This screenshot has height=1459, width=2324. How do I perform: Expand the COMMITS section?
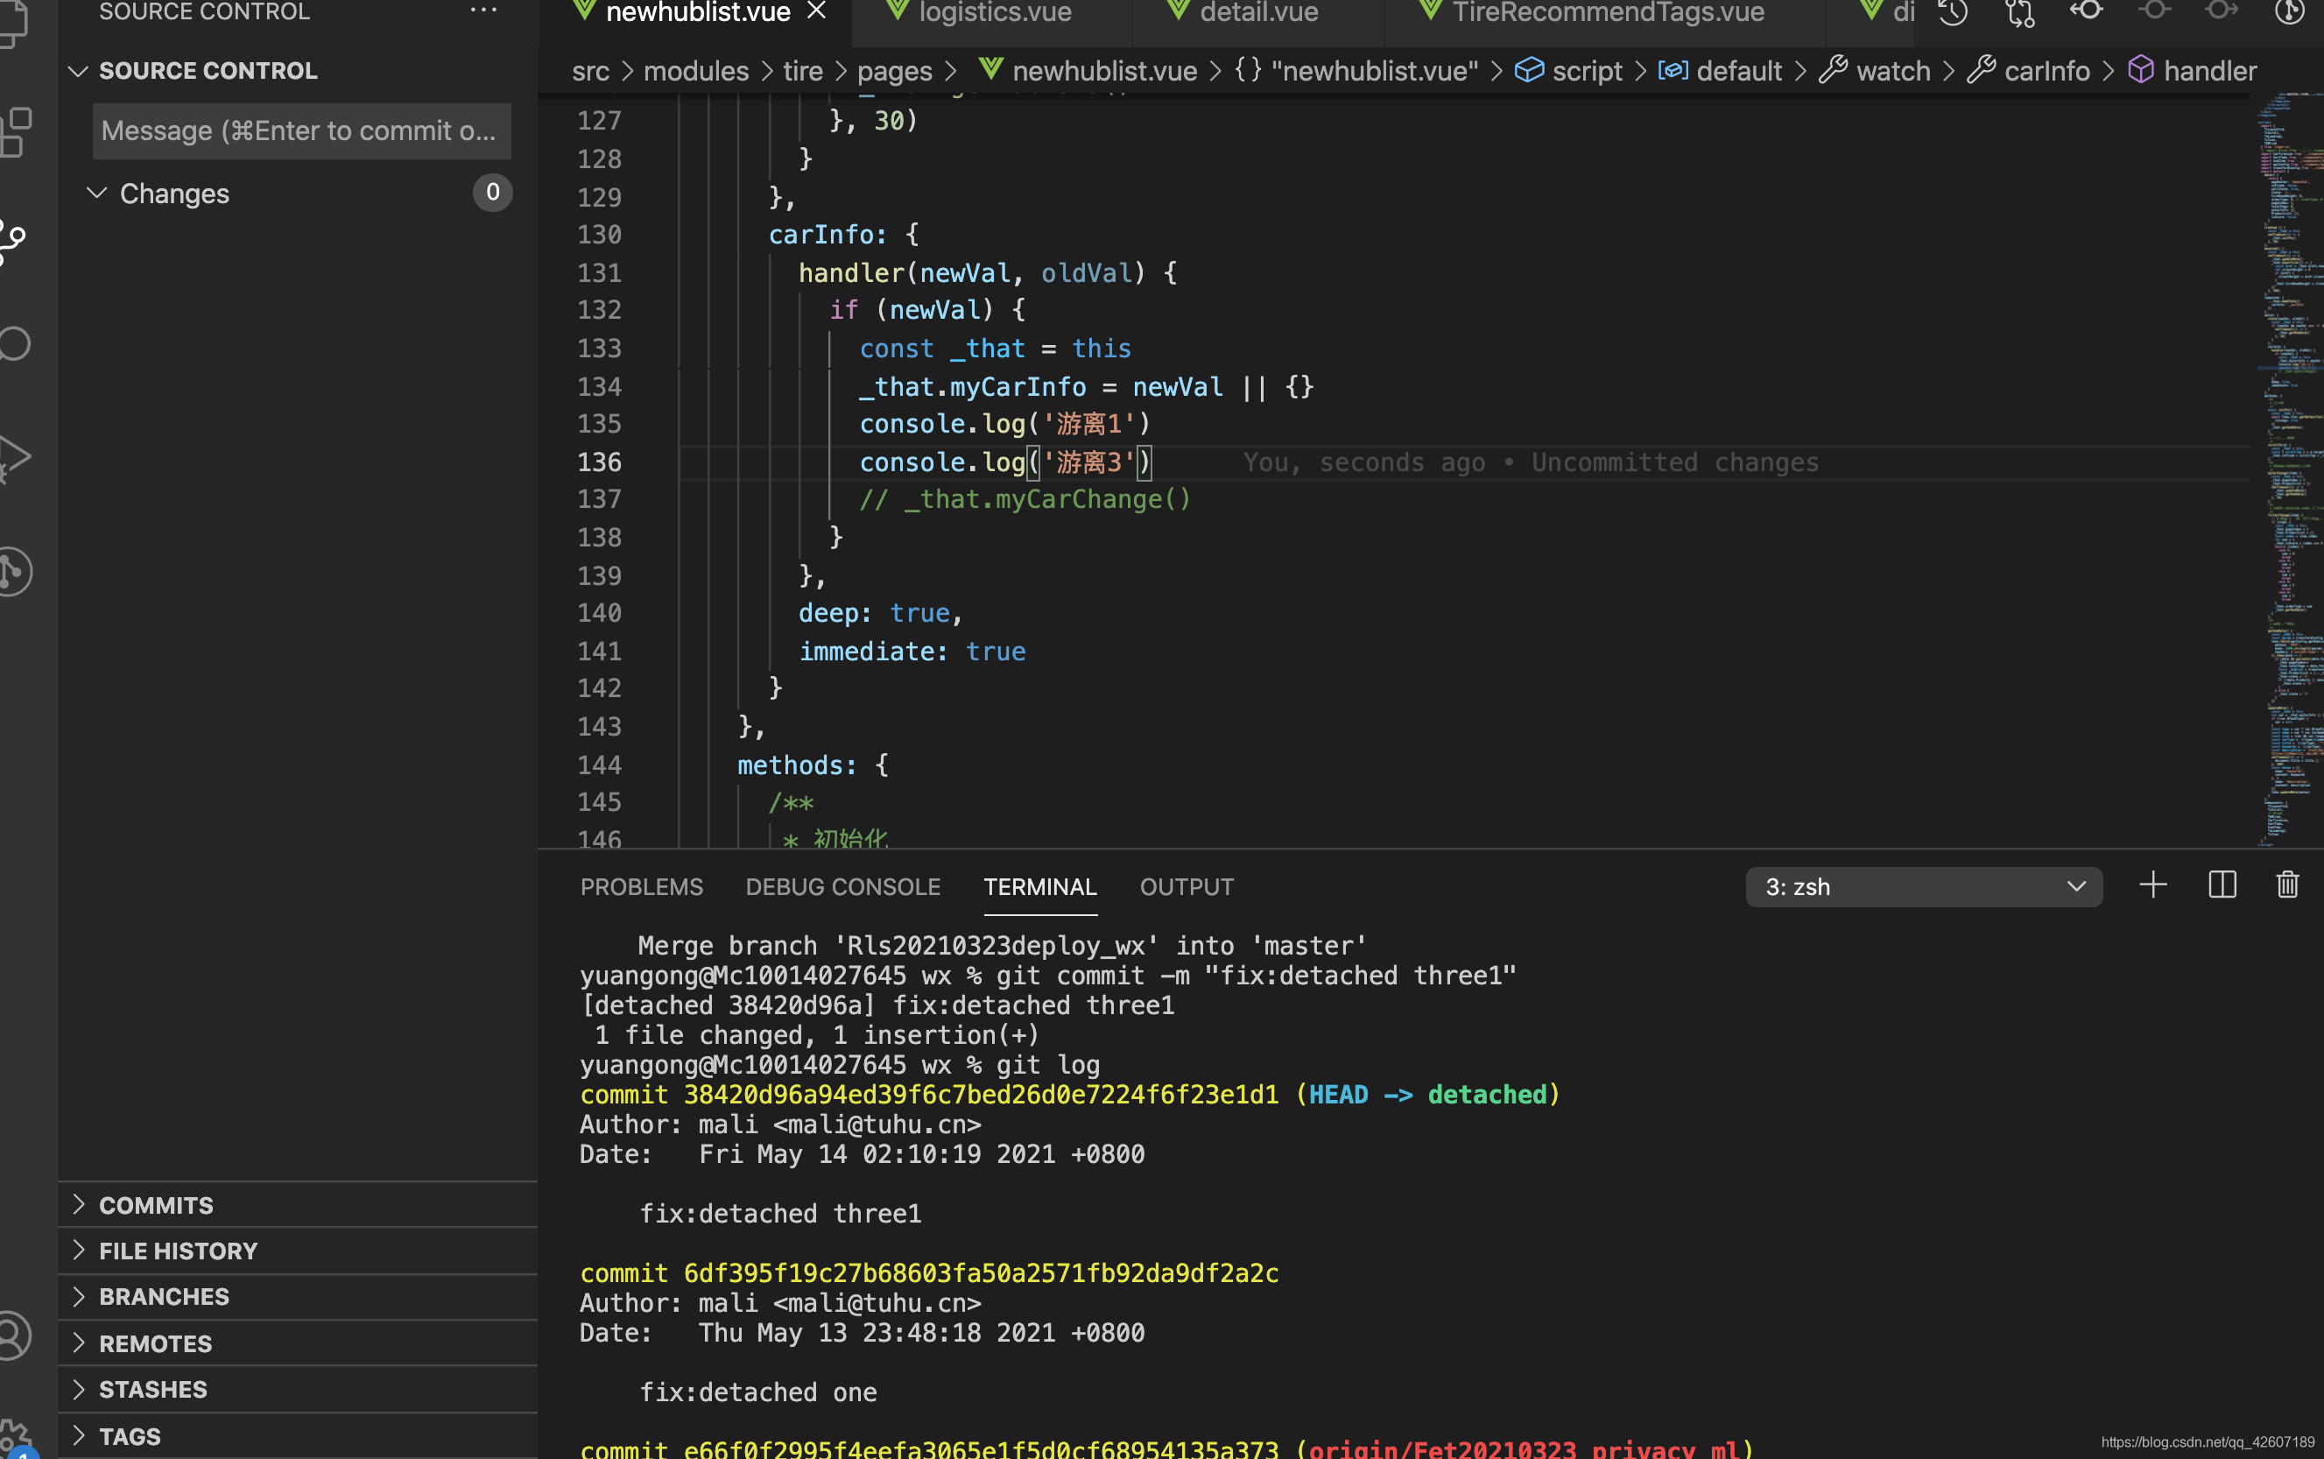coord(156,1205)
